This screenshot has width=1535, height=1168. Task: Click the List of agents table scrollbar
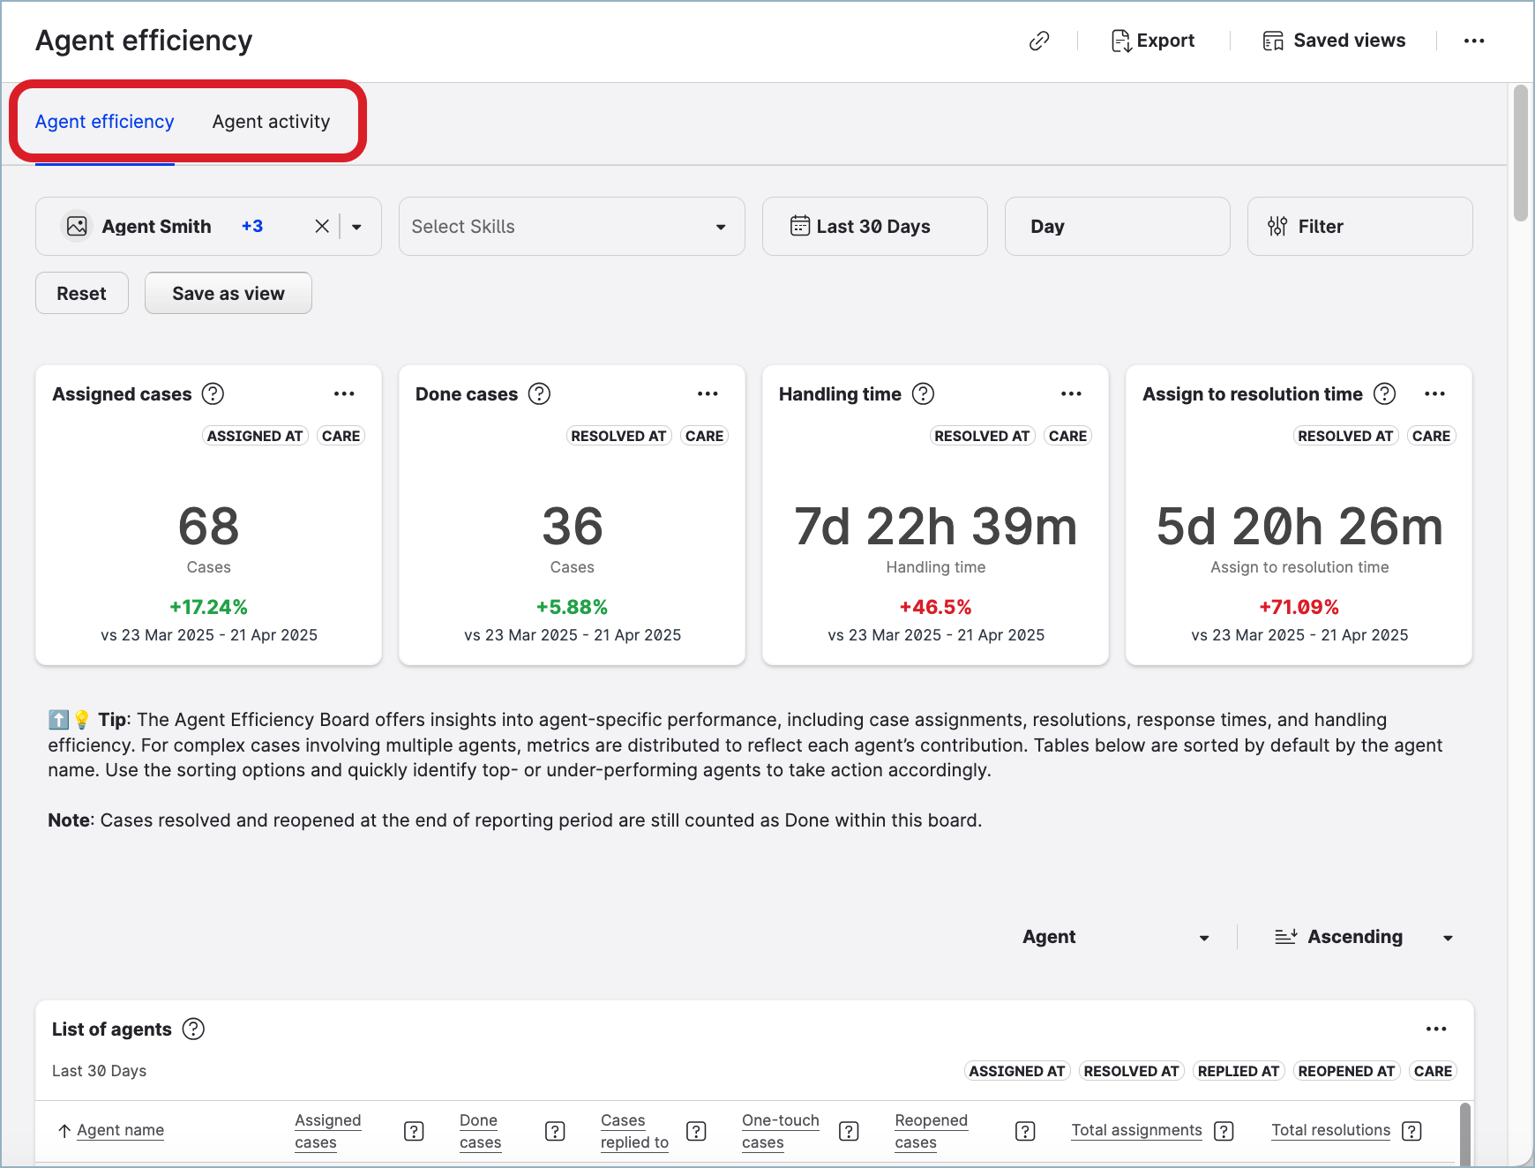(1465, 1133)
